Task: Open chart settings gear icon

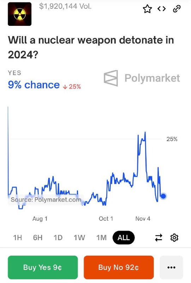Action: tap(174, 237)
